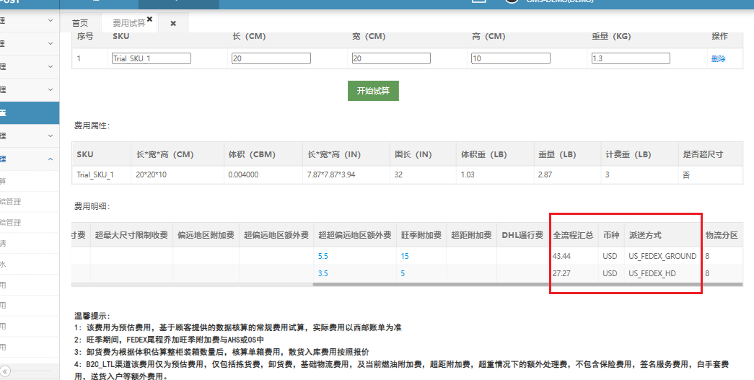Click the 费用明细 section label
This screenshot has width=754, height=380.
[x=92, y=206]
